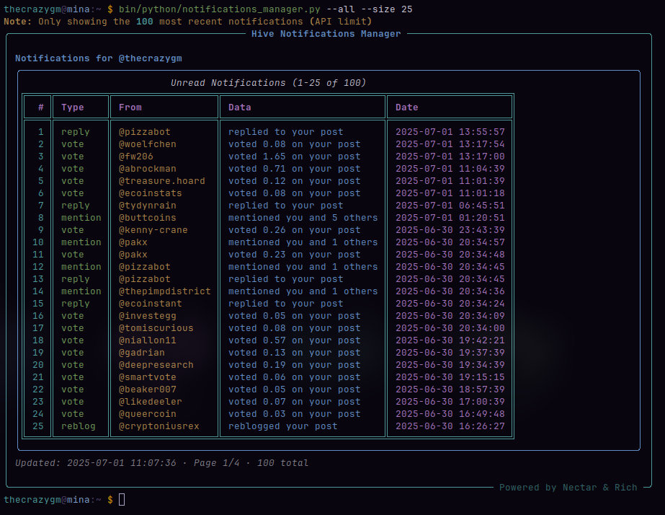
Task: Click date 2025-07-01 13:17:54
Action: (450, 144)
